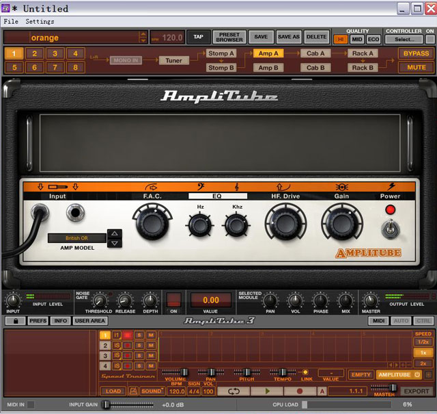This screenshot has height=414, width=437.
Task: Start recording with the red record button
Action: pyautogui.click(x=300, y=391)
